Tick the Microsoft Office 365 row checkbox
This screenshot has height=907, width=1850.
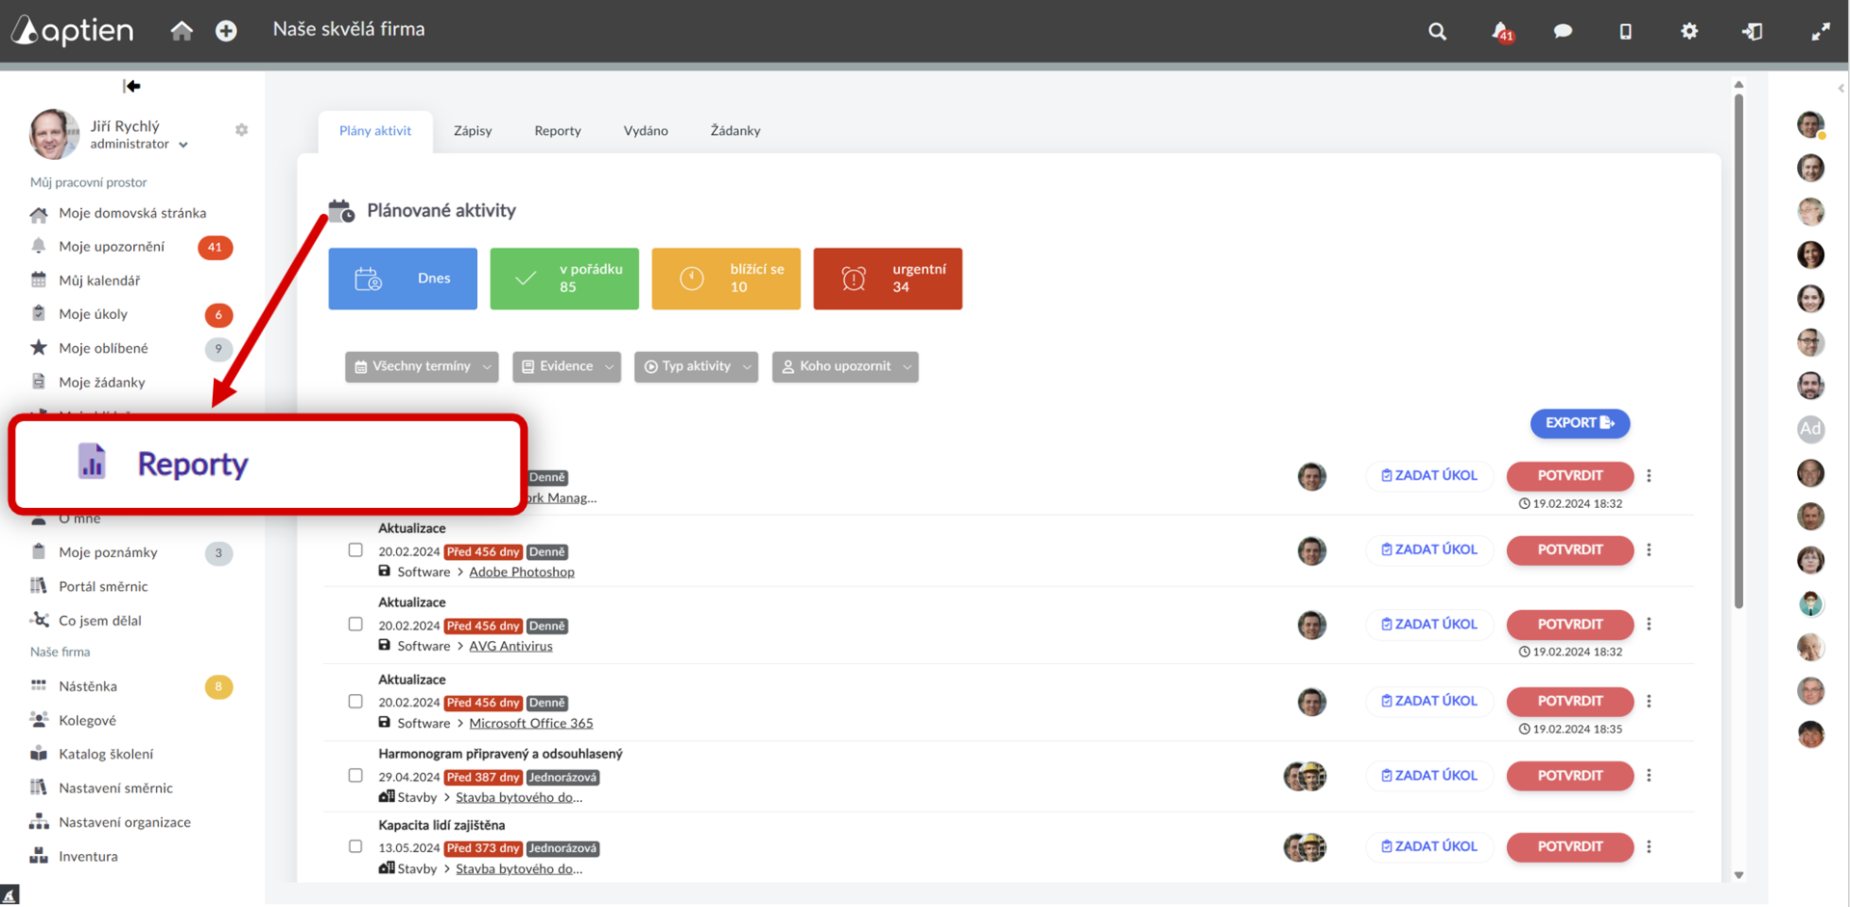[356, 702]
